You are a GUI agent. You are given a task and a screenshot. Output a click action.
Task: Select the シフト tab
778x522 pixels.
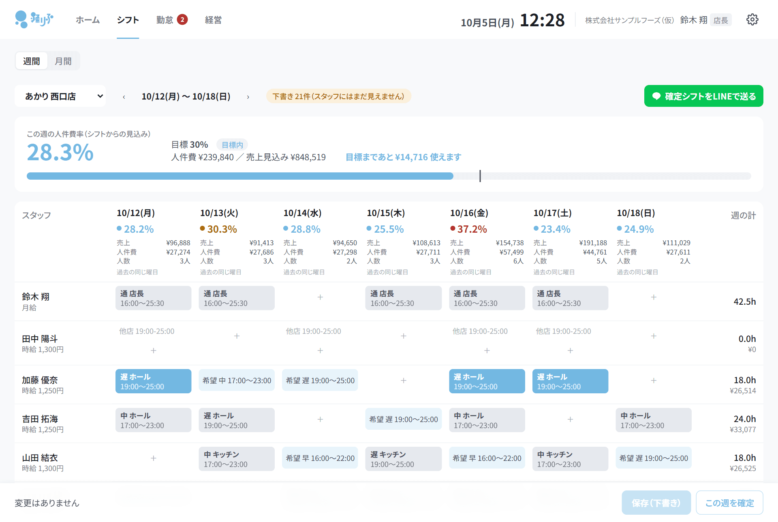click(x=128, y=20)
